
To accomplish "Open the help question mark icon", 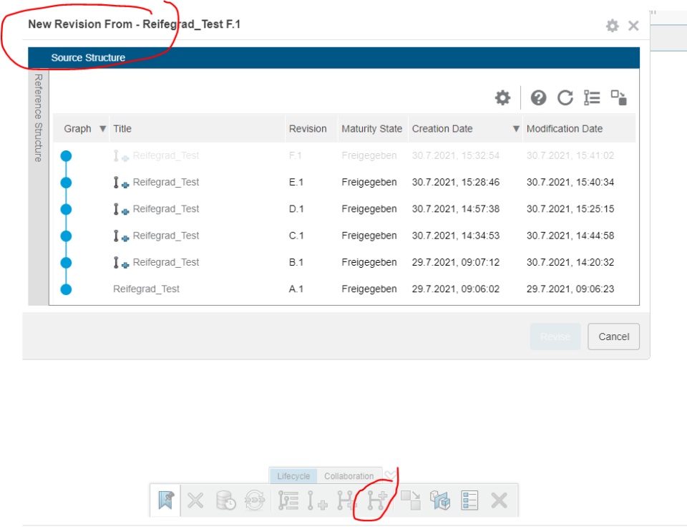I will 538,97.
